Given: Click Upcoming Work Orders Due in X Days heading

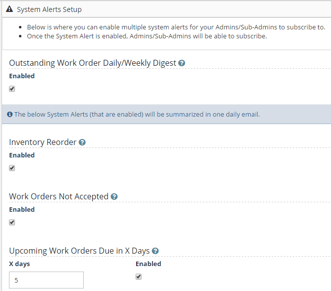Looking at the screenshot, I should point(79,251).
